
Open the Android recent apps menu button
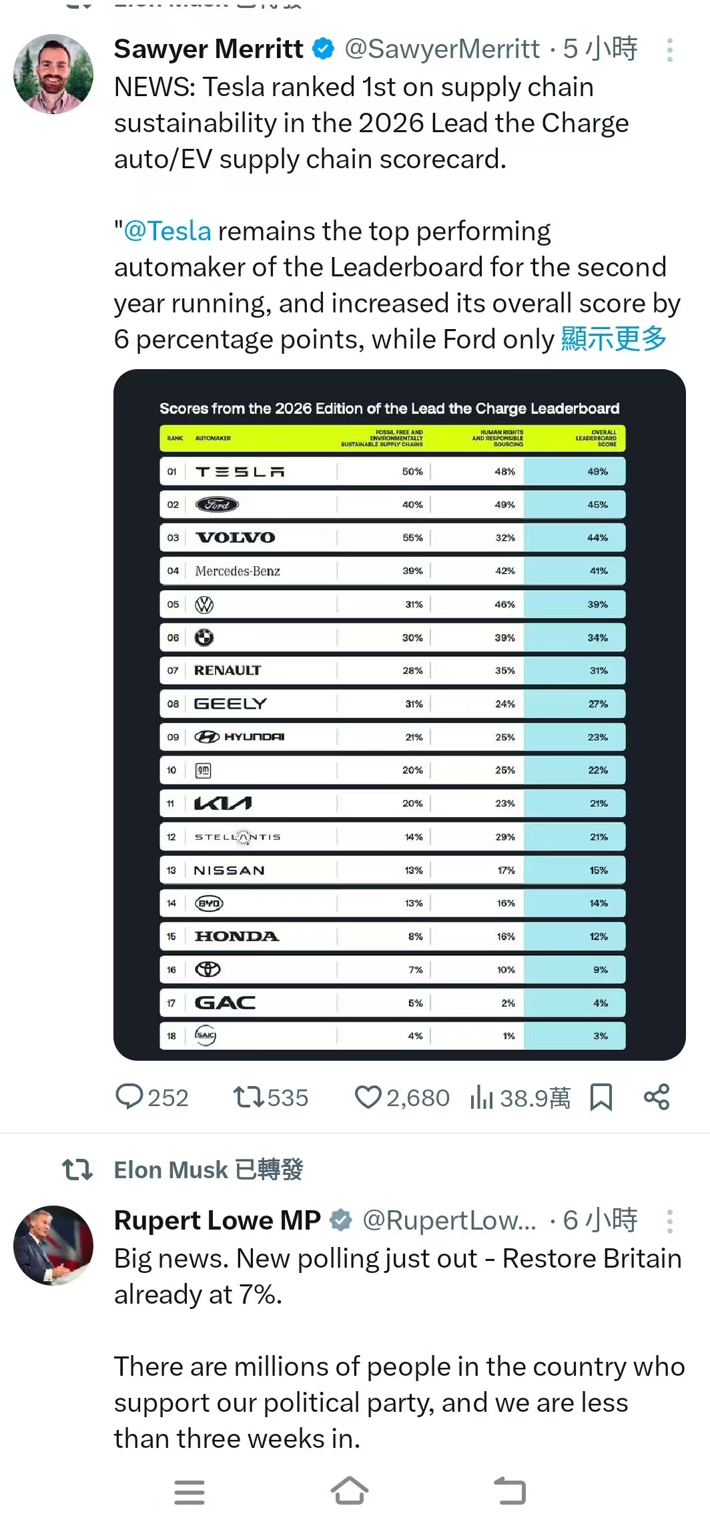pos(190,1491)
